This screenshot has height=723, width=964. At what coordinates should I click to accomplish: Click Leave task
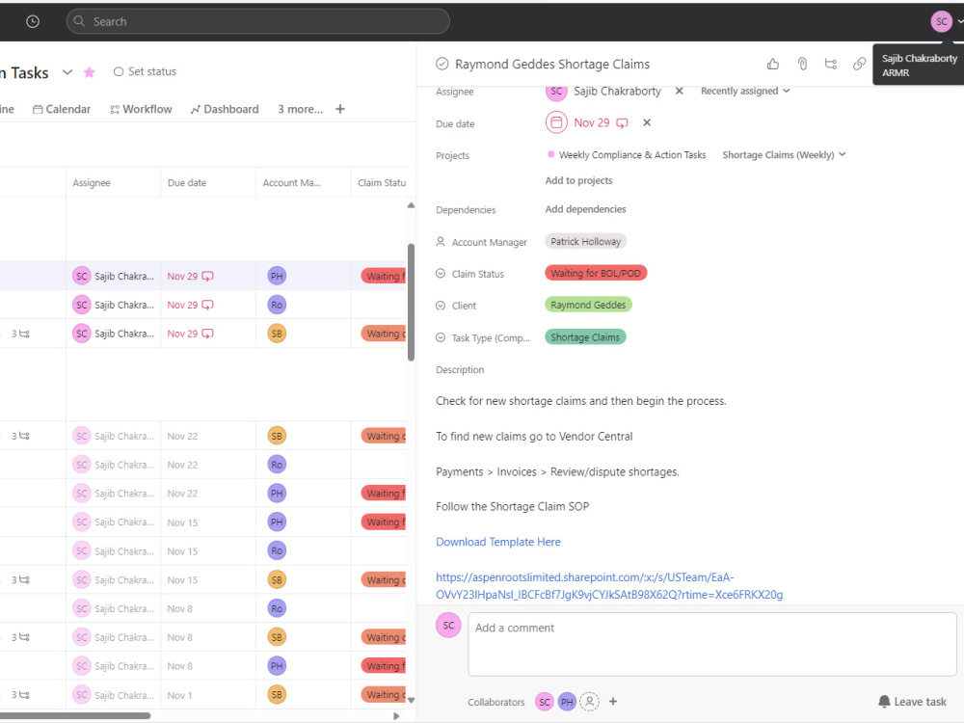pos(912,702)
